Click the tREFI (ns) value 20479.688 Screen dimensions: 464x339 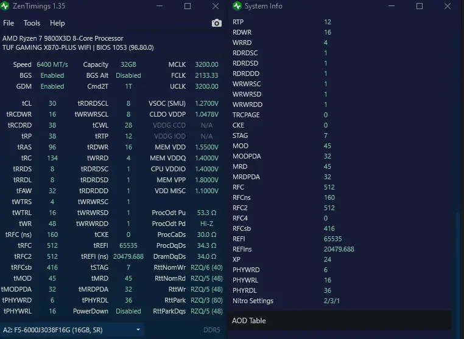point(128,256)
